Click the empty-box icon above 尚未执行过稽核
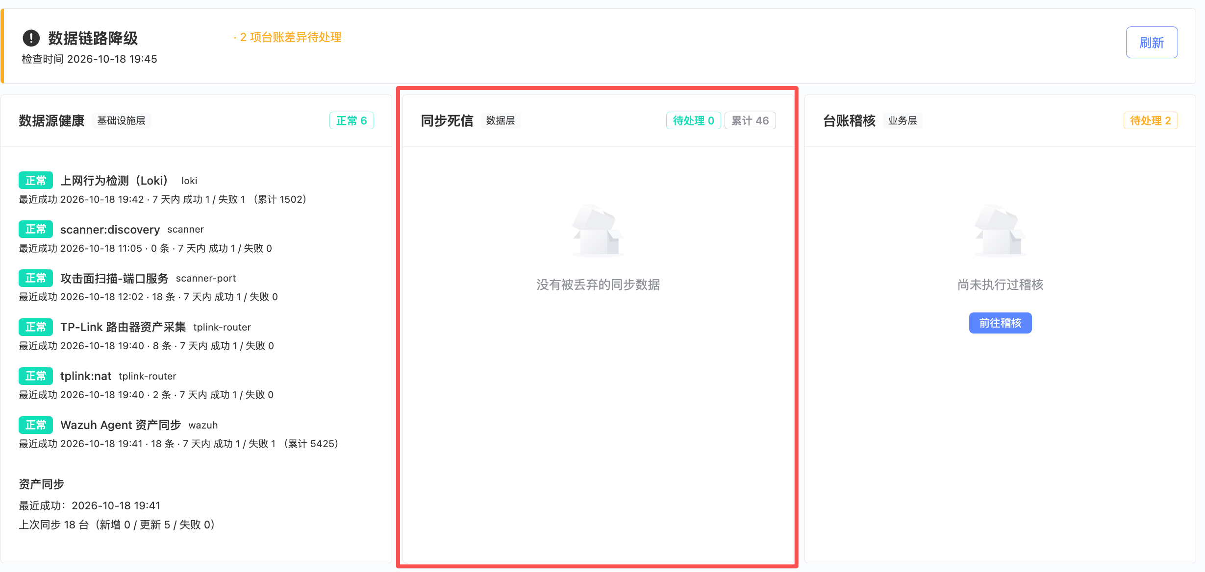The height and width of the screenshot is (572, 1205). pos(1000,231)
